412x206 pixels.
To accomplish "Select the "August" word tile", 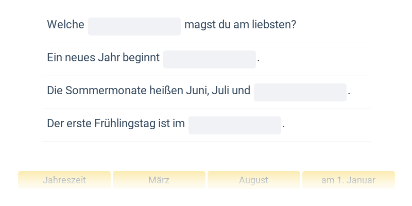I will [x=254, y=180].
